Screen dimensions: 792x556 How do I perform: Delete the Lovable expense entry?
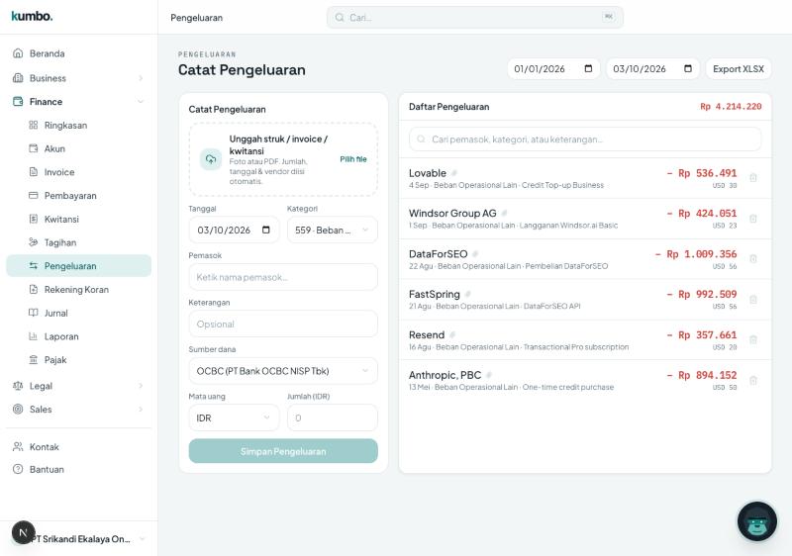point(753,178)
